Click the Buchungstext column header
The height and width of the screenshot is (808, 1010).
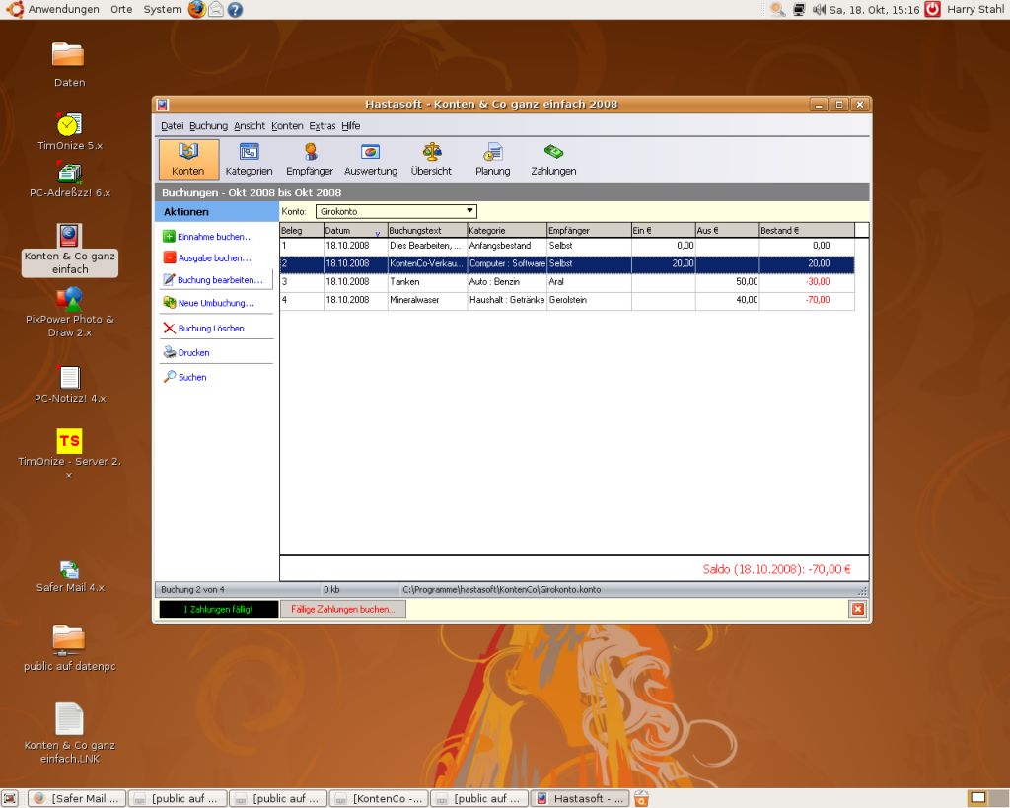427,230
